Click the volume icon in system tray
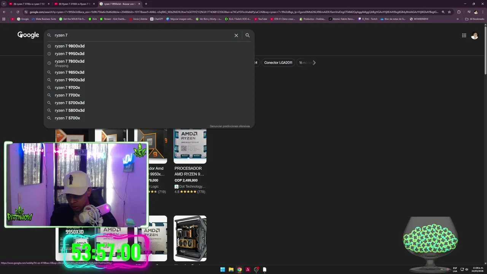The width and height of the screenshot is (487, 274). pos(466,269)
